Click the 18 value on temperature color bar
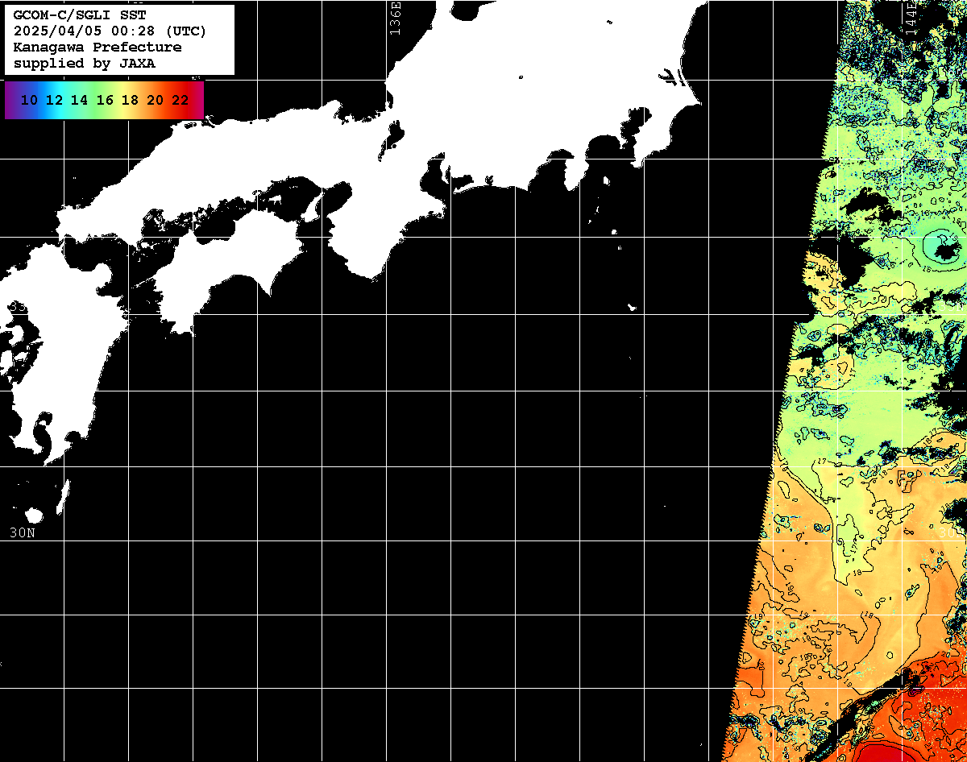This screenshot has width=967, height=762. (130, 100)
